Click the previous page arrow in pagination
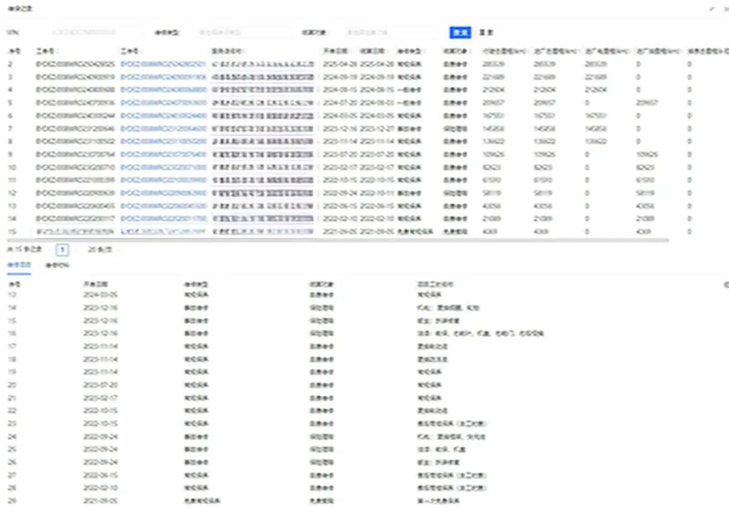The height and width of the screenshot is (508, 729). [50, 249]
